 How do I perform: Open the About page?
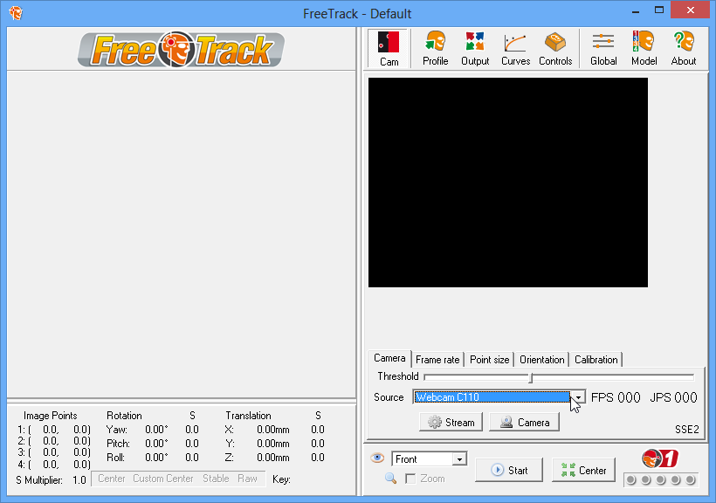pyautogui.click(x=684, y=49)
